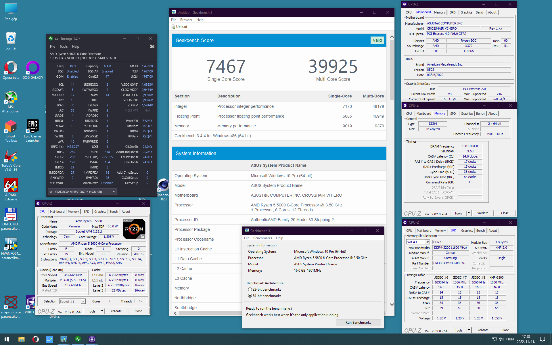This screenshot has width=552, height=345.
Task: Click ZenTimings screenshot camera icon
Action: pyautogui.click(x=152, y=46)
